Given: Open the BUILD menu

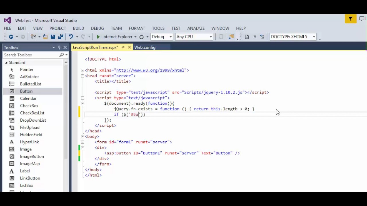Looking at the screenshot, I should (78, 28).
